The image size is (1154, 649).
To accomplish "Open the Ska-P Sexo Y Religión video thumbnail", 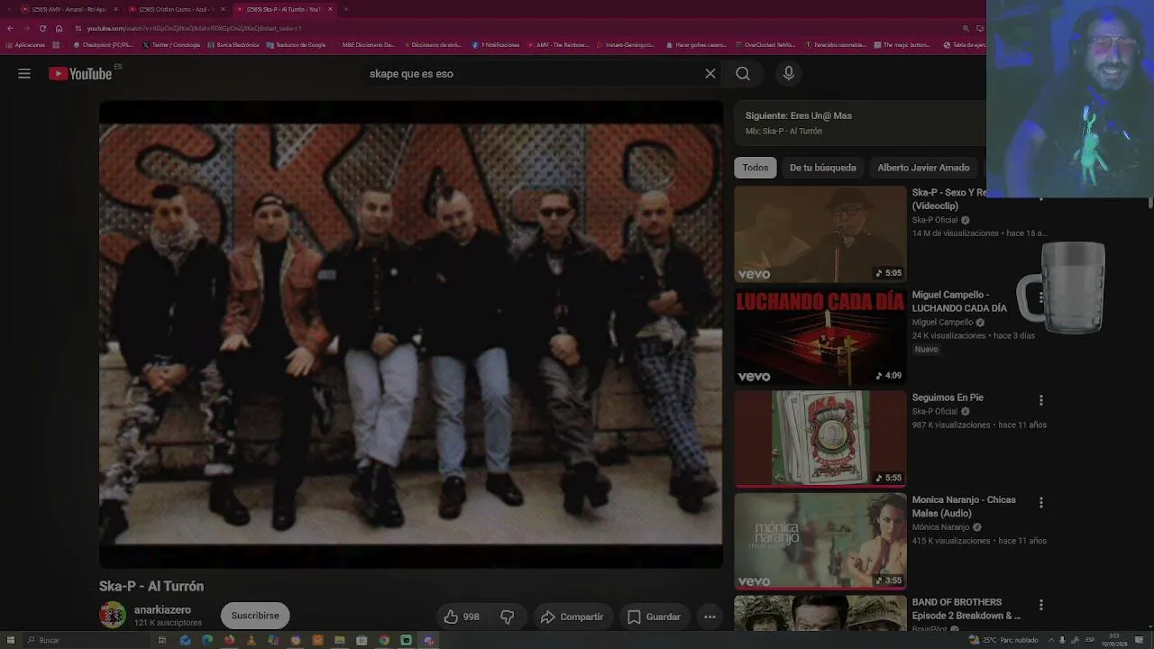I will click(x=820, y=234).
